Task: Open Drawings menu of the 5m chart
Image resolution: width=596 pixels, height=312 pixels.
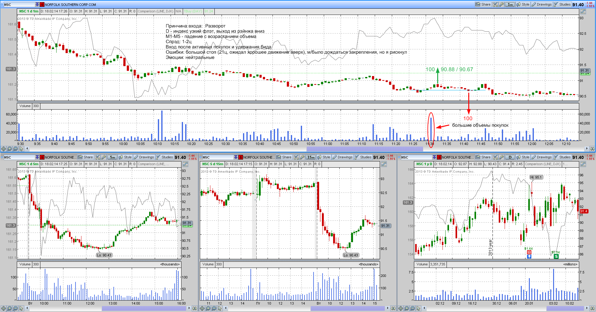Action: pos(144,157)
